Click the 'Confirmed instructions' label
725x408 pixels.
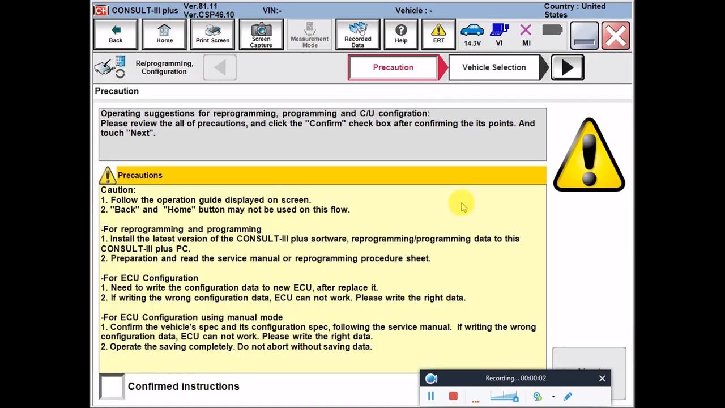(x=184, y=386)
